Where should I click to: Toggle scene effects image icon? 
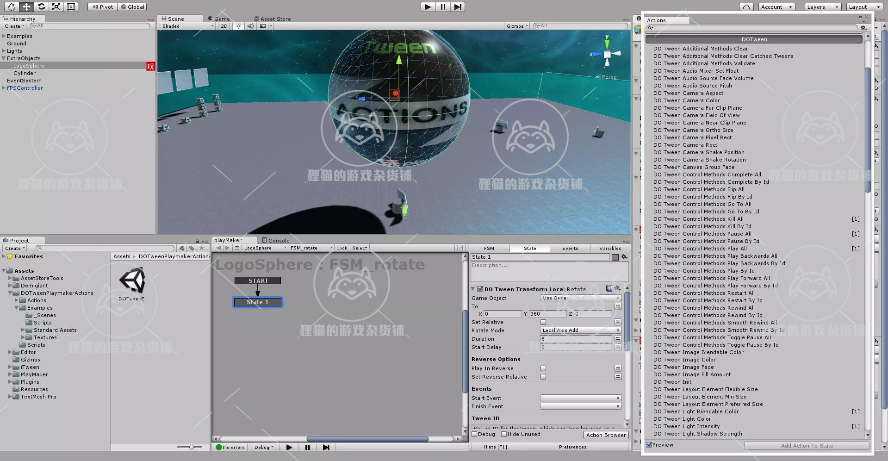263,26
